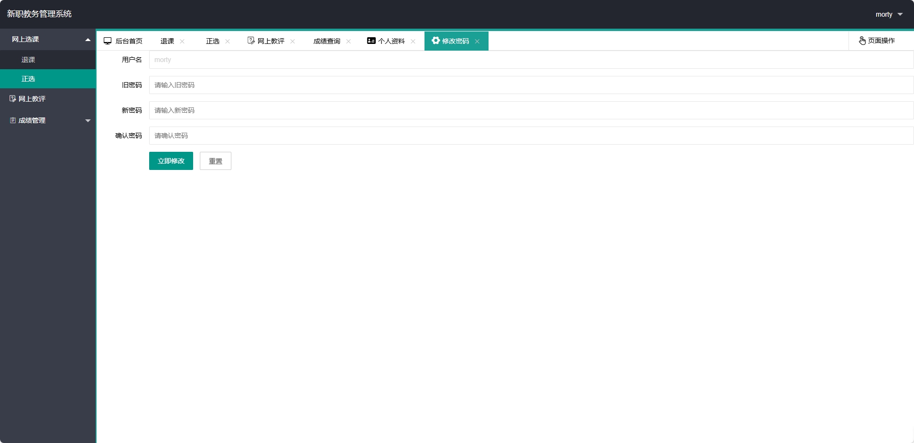The width and height of the screenshot is (914, 443).
Task: Switch to the 正选 tab
Action: (x=213, y=41)
